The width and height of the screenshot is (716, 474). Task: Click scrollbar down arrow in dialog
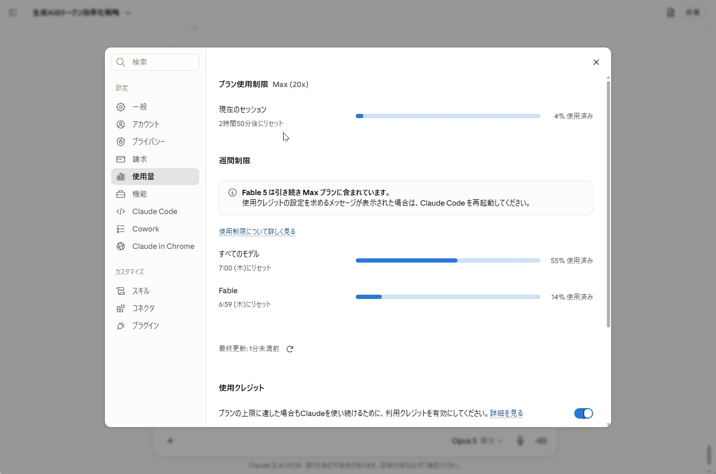tap(608, 424)
